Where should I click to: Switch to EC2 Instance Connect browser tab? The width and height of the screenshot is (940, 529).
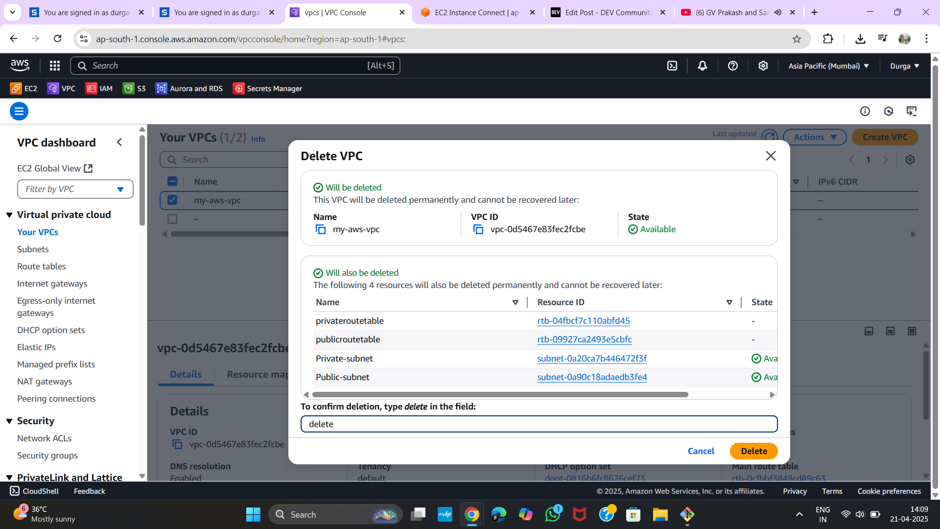click(x=478, y=12)
